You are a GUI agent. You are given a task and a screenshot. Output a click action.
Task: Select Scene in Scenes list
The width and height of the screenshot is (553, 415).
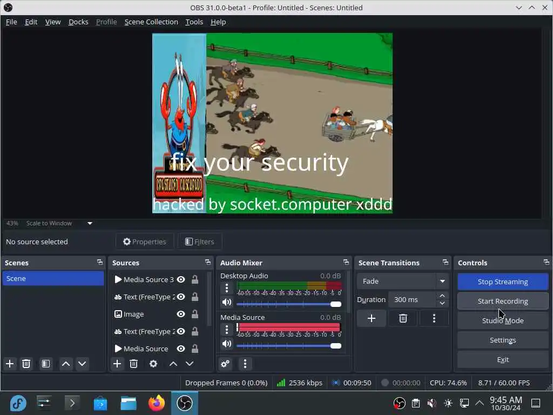point(53,278)
